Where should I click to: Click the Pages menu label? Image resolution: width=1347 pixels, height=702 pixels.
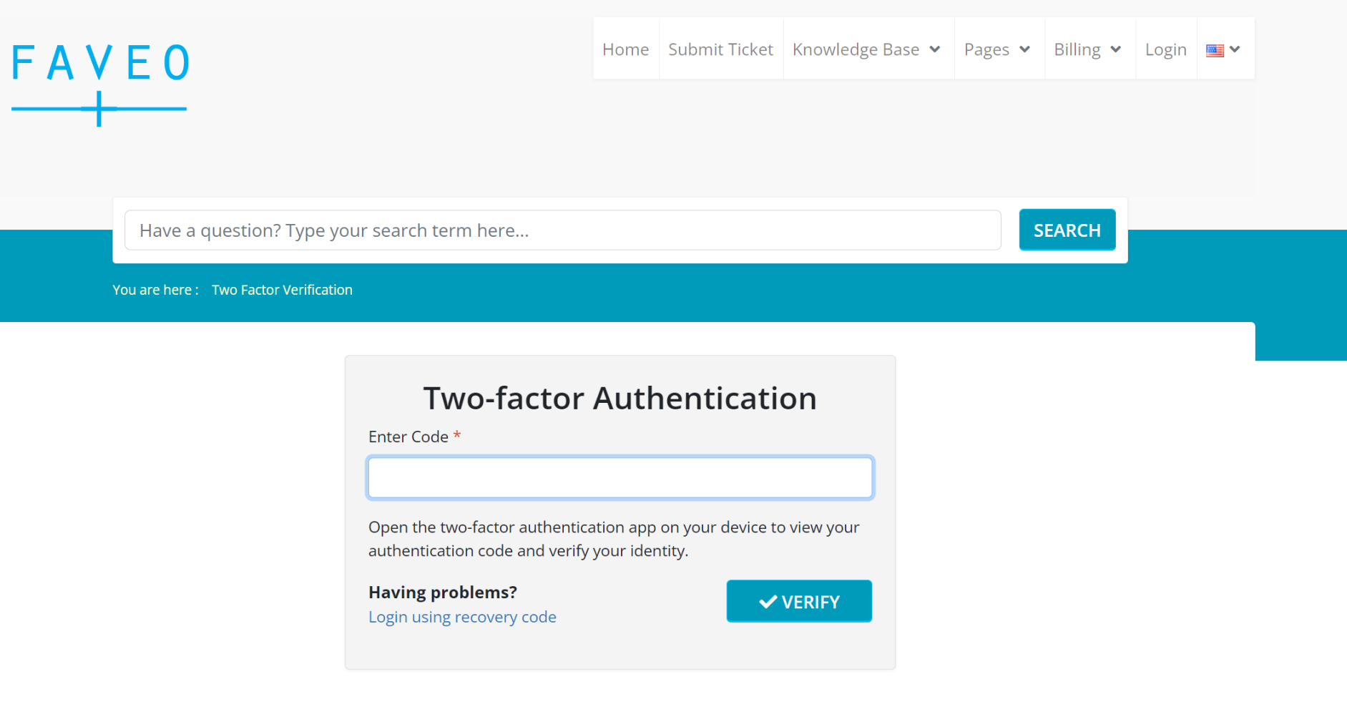tap(986, 49)
